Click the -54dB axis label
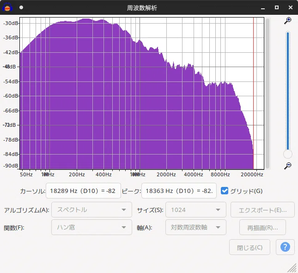 [x=11, y=81]
